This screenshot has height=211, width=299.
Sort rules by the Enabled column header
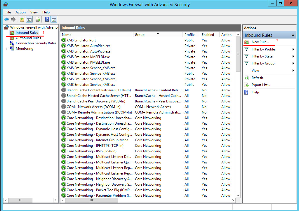(210, 35)
